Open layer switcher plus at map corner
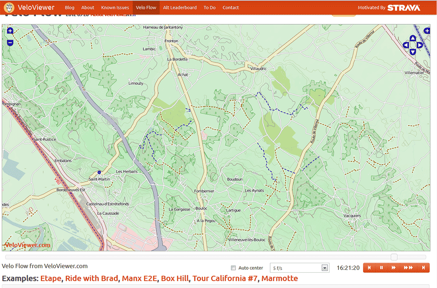This screenshot has height=288, width=437. click(x=427, y=31)
